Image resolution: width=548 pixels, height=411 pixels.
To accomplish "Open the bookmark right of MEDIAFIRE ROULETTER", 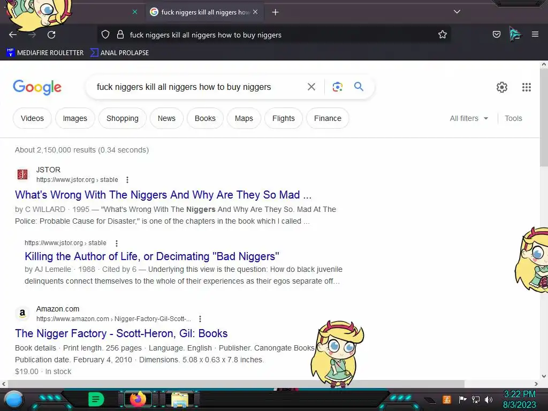I will click(119, 53).
